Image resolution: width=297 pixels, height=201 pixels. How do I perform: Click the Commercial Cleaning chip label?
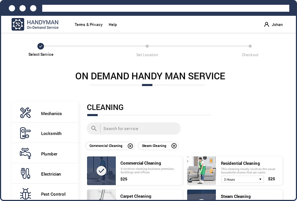pyautogui.click(x=106, y=146)
